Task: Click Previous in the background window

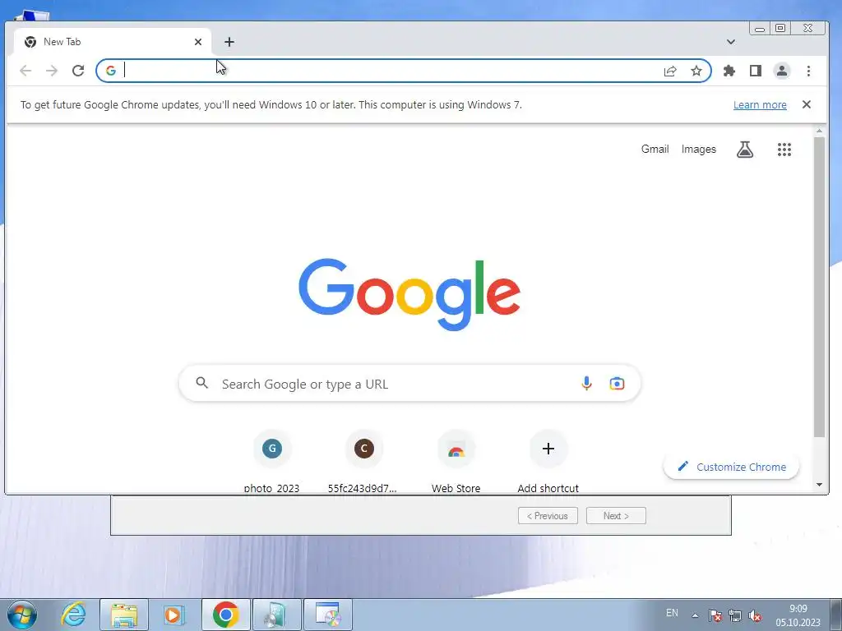Action: pos(548,516)
